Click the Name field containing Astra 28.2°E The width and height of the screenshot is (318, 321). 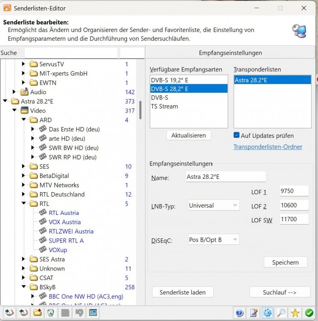pos(226,177)
